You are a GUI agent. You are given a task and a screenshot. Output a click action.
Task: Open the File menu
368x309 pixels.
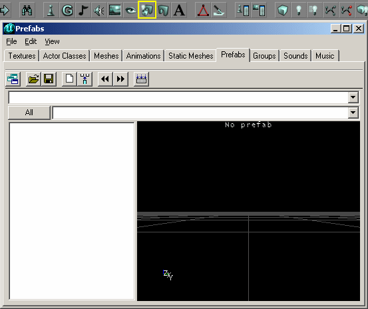pyautogui.click(x=11, y=41)
